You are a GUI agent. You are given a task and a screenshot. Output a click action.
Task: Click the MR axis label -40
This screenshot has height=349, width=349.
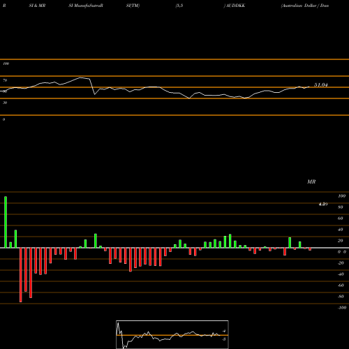[341, 274]
